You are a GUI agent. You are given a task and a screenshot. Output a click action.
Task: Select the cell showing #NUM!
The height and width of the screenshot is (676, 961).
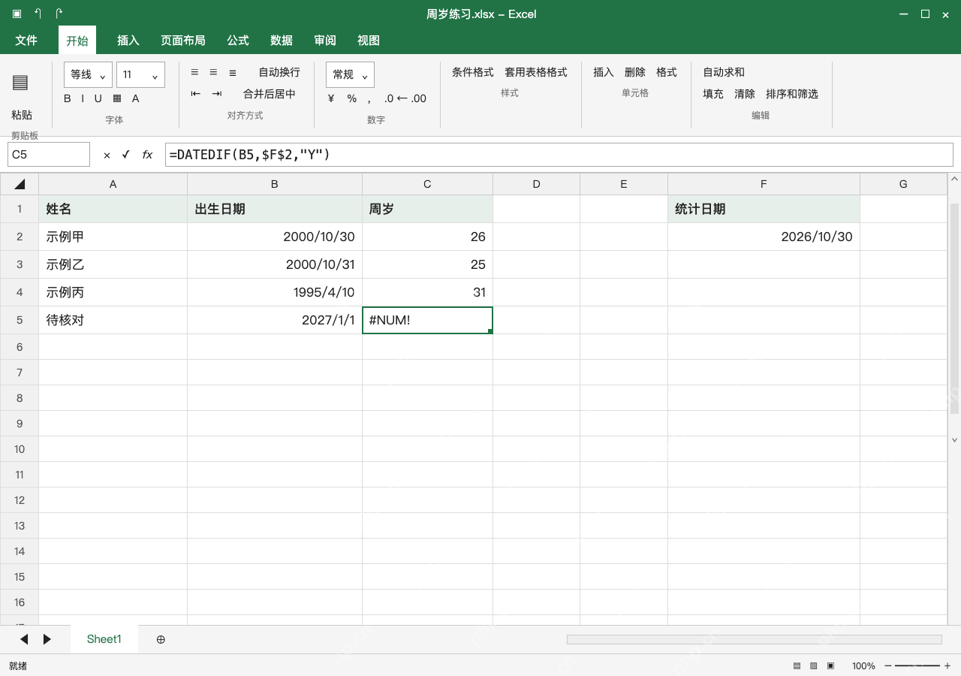(x=427, y=320)
